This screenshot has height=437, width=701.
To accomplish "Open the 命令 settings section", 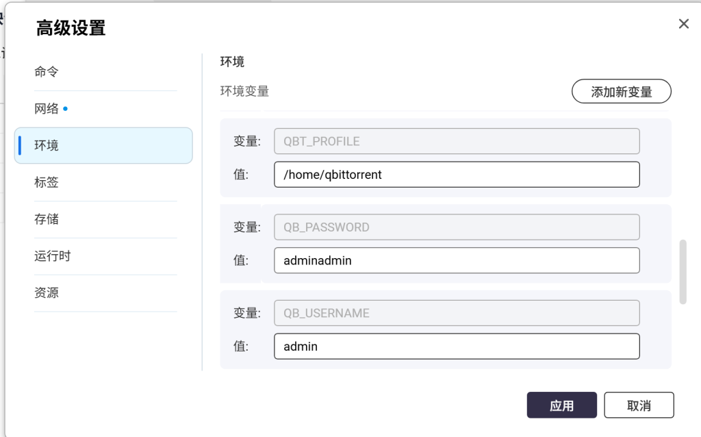I will click(x=47, y=72).
